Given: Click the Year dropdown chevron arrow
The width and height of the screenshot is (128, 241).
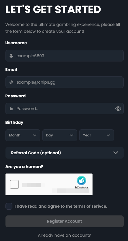Looking at the screenshot, I should (108, 135).
